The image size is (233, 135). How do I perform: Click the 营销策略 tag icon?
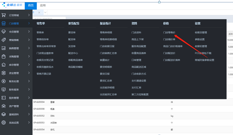pos(4,40)
